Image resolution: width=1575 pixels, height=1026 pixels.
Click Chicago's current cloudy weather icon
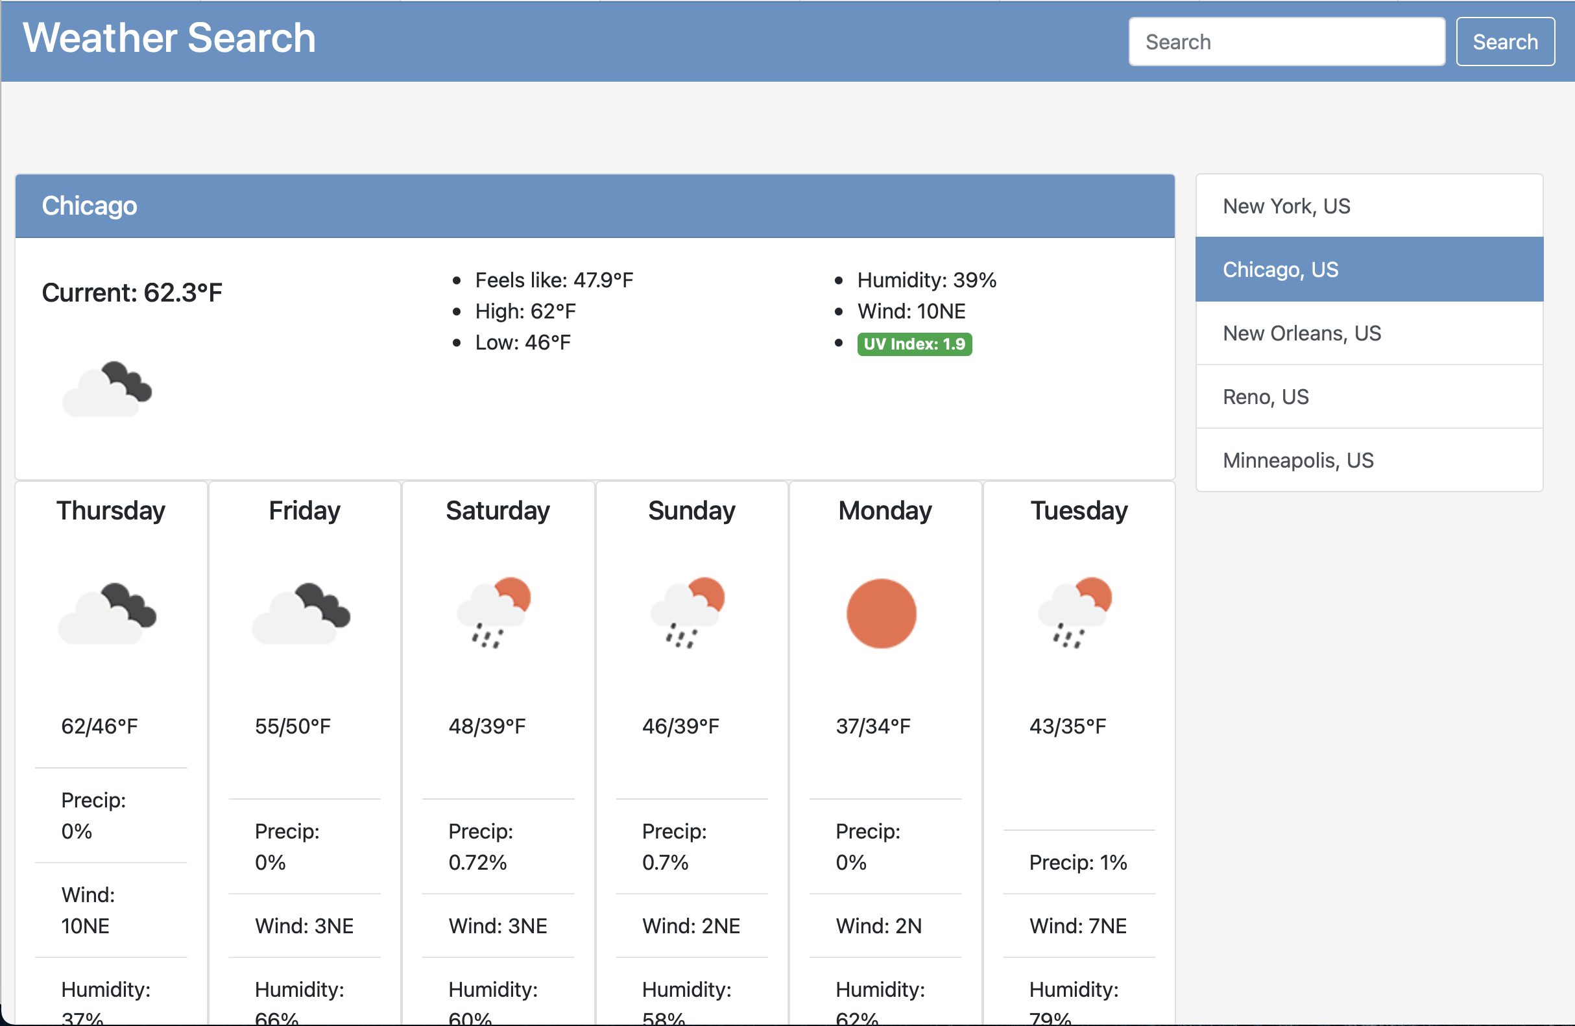[x=106, y=390]
